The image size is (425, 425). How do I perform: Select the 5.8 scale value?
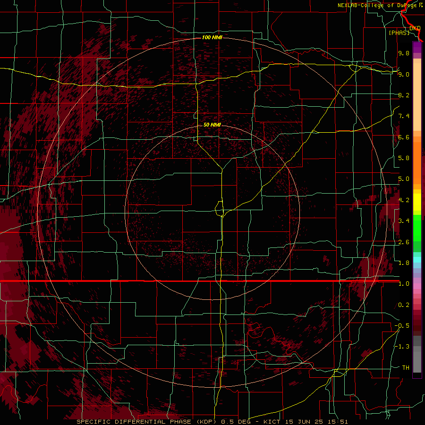pyautogui.click(x=404, y=158)
